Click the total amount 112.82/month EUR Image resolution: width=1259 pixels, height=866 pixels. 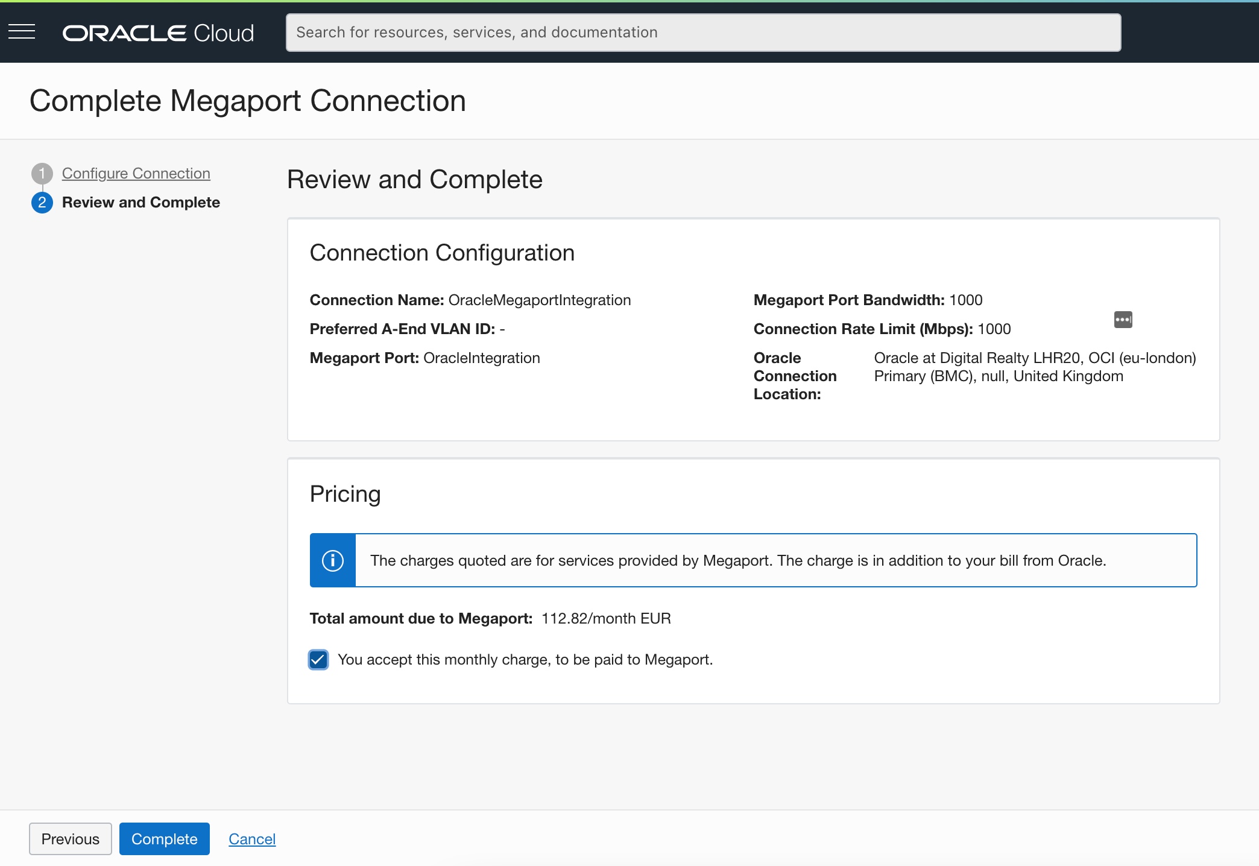click(x=606, y=619)
